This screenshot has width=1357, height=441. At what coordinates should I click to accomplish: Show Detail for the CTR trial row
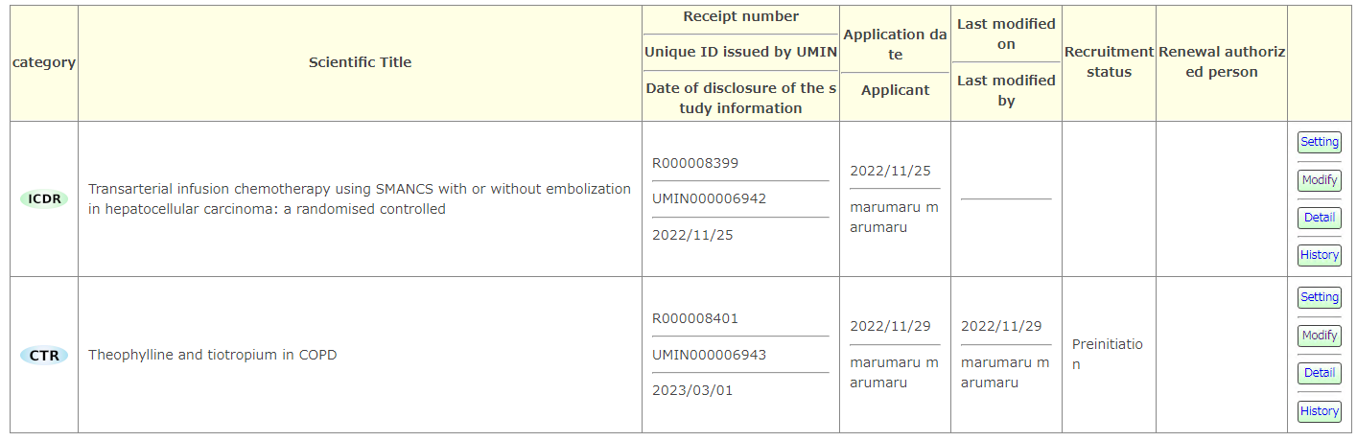coord(1319,373)
